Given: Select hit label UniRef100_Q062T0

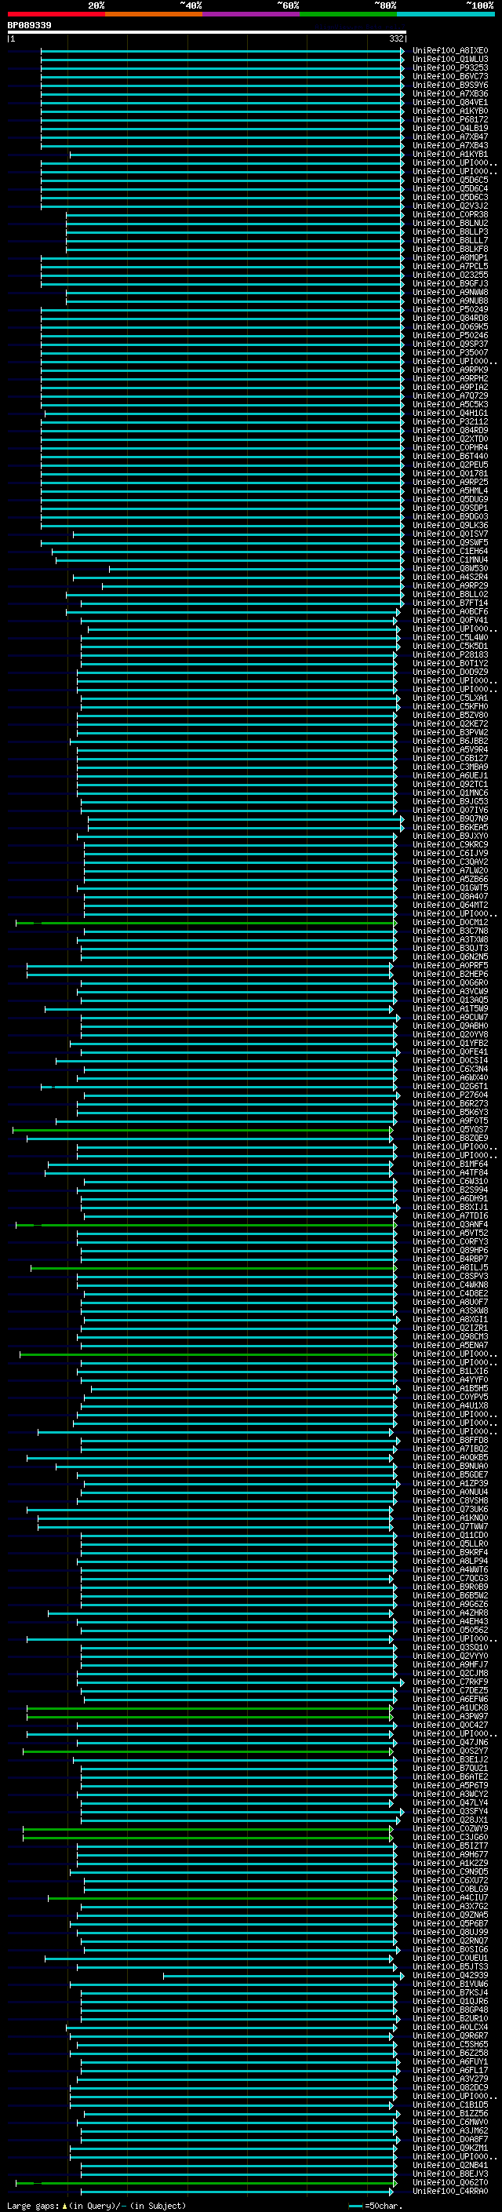Looking at the screenshot, I should pos(450,2183).
